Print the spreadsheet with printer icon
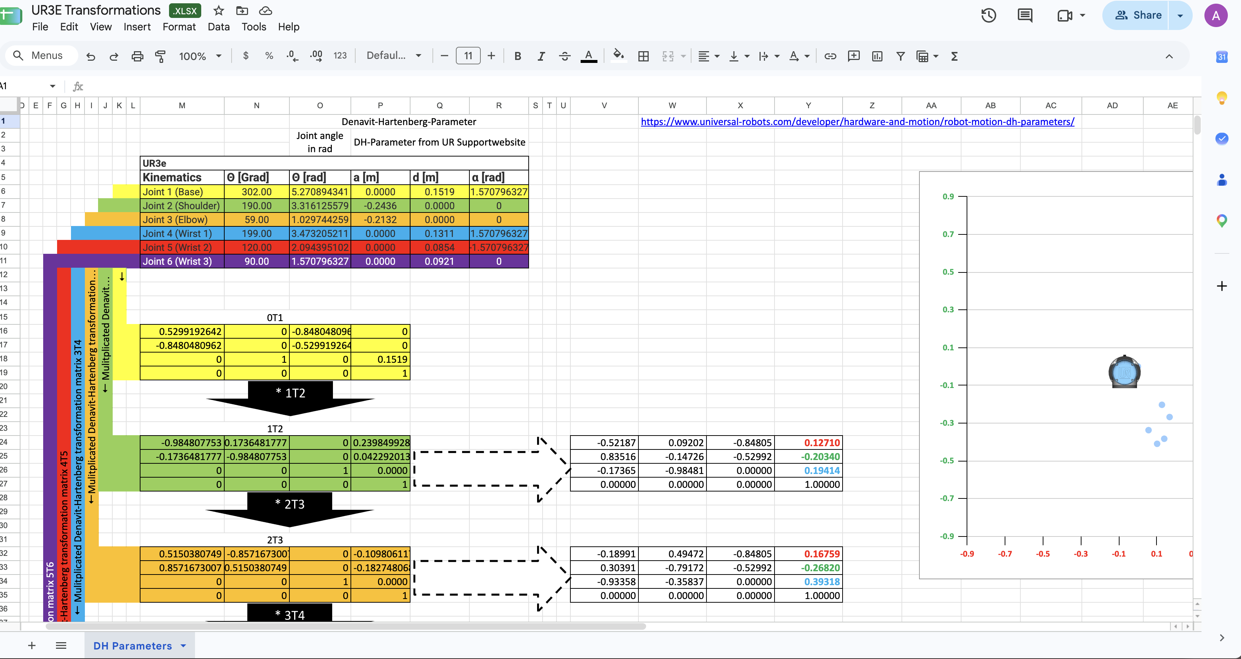 click(137, 56)
